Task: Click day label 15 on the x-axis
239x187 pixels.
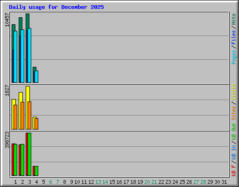Action: 112,182
